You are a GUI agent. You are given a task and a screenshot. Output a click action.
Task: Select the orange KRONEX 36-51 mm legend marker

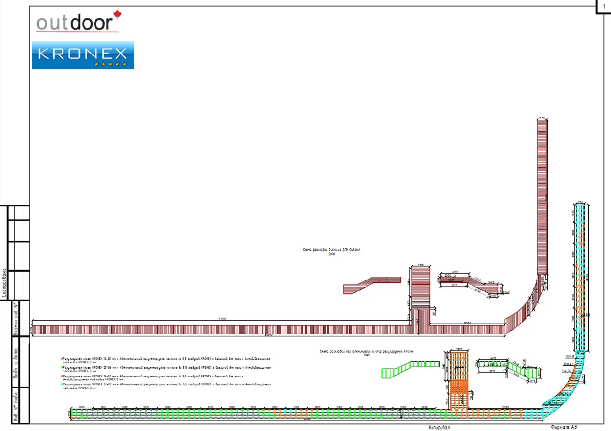pos(62,376)
